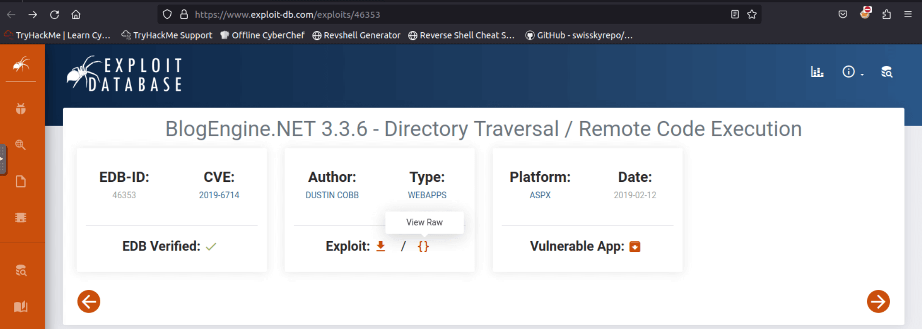Open Google Hacking Database sidebar magnifier icon
Viewport: 922px width, 329px height.
point(21,145)
